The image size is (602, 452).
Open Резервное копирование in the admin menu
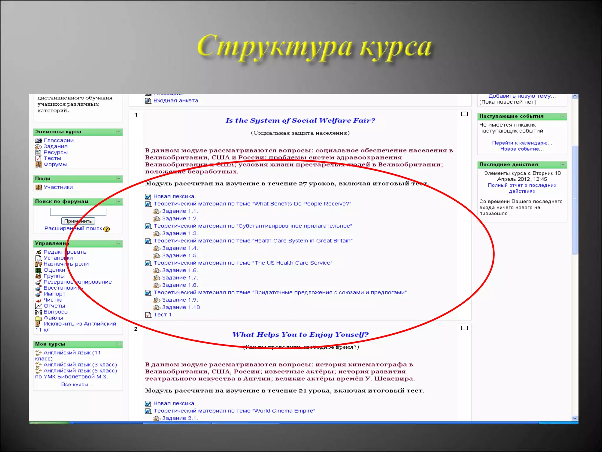[78, 282]
